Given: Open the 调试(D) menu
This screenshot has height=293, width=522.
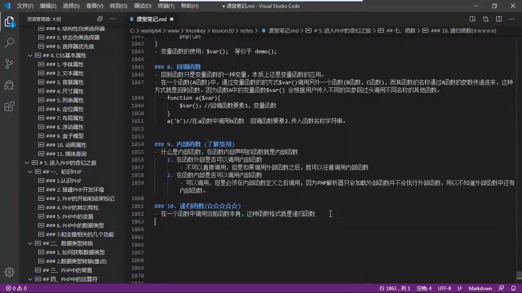Looking at the screenshot, I should (x=142, y=6).
